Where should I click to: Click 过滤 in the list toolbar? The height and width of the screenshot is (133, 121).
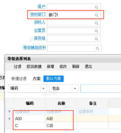(x=17, y=67)
